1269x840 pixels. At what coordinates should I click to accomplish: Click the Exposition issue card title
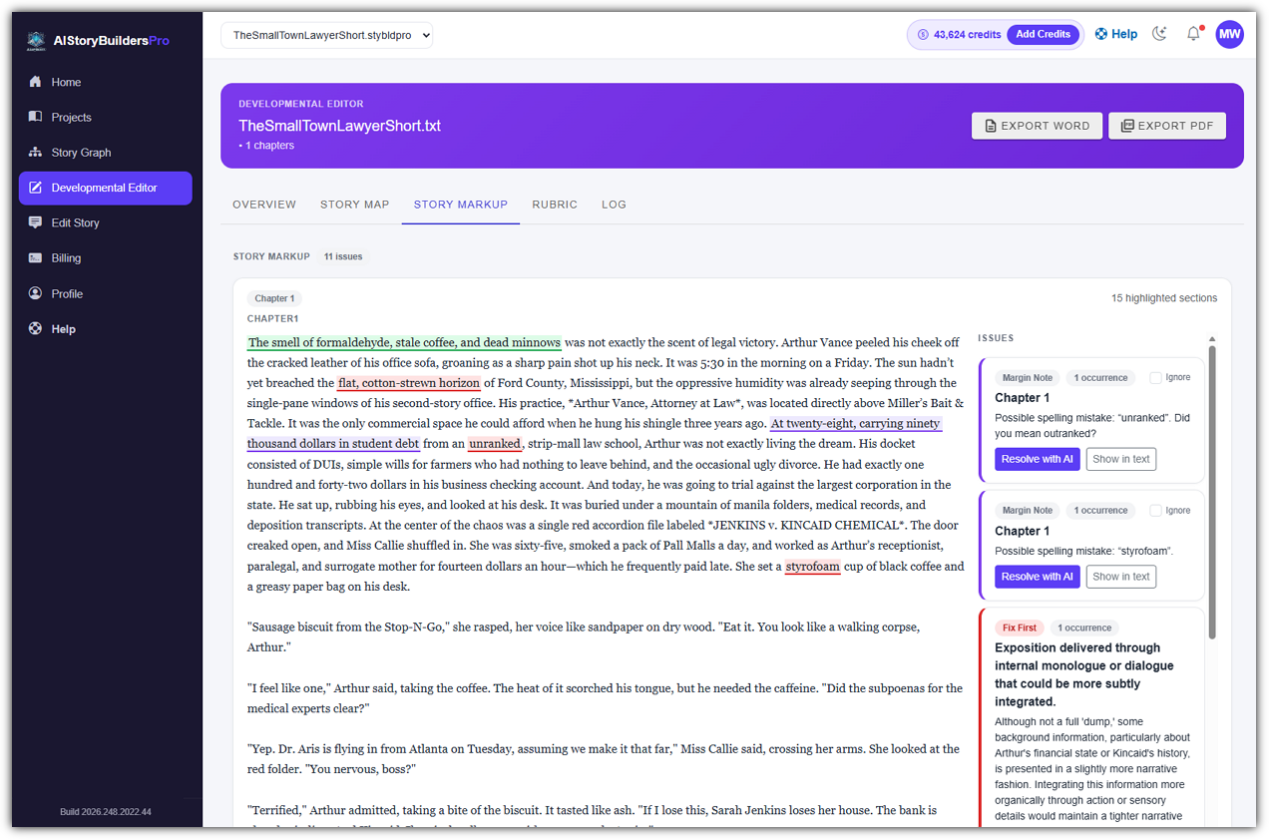click(x=1083, y=675)
